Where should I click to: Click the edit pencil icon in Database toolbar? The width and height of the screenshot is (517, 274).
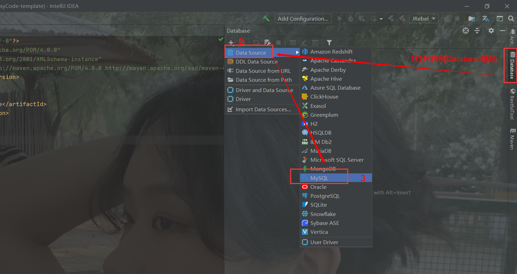click(304, 43)
